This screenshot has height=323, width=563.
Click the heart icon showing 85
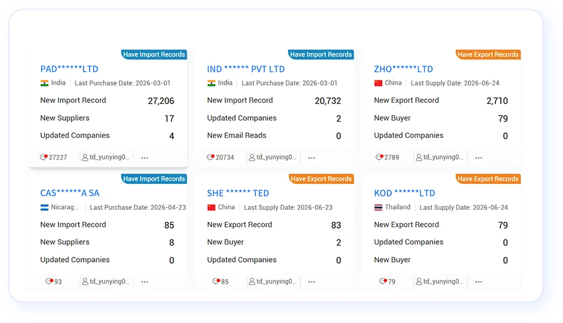click(x=216, y=281)
